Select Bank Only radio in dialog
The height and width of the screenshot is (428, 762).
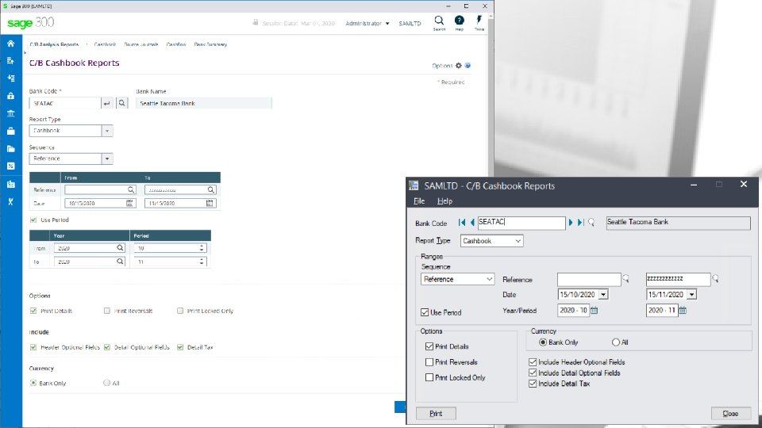(x=542, y=342)
